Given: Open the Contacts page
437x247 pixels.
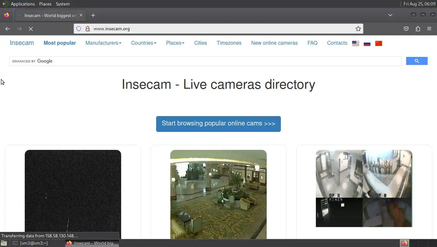Looking at the screenshot, I should point(337,43).
